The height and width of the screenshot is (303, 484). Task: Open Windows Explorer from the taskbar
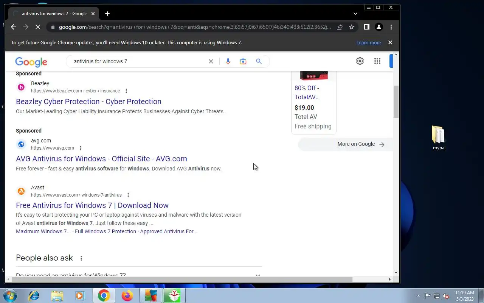[x=57, y=295]
